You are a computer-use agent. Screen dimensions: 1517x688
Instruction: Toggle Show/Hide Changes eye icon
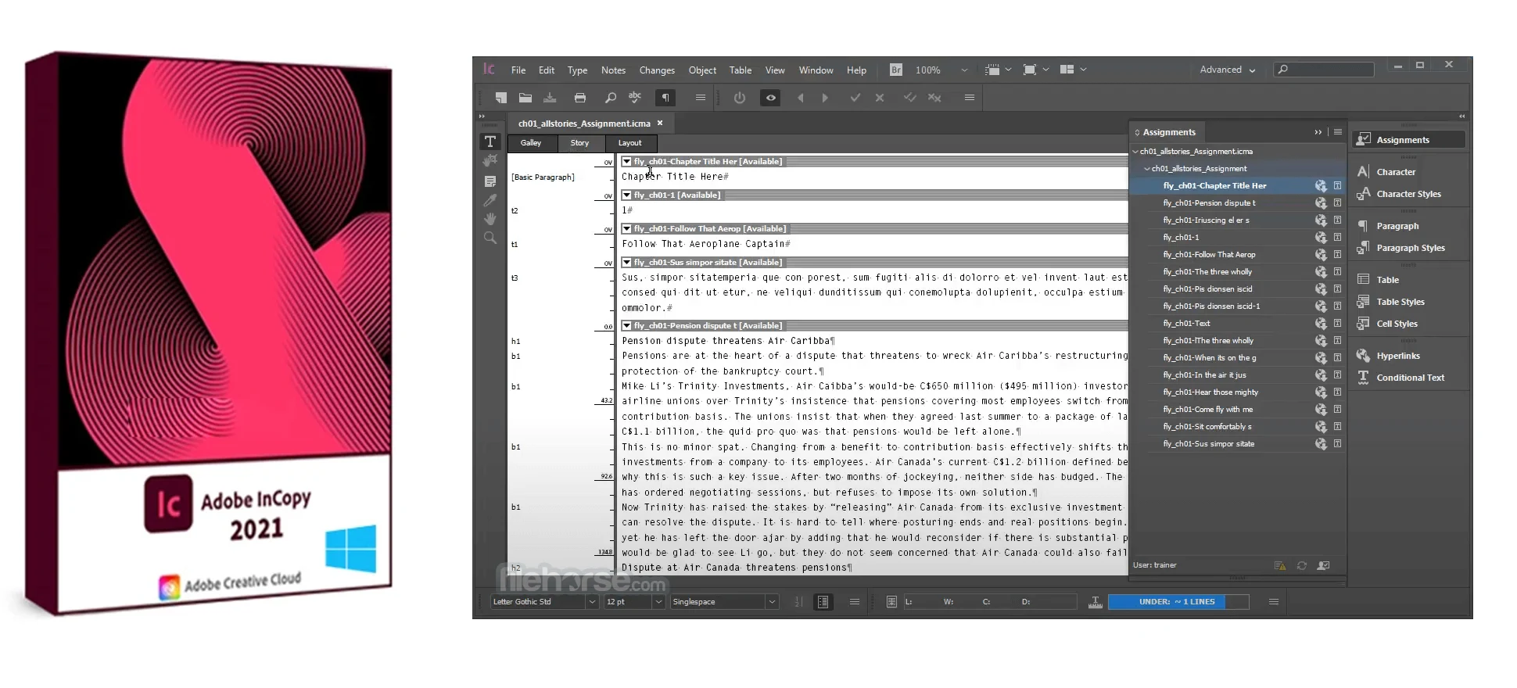click(770, 98)
